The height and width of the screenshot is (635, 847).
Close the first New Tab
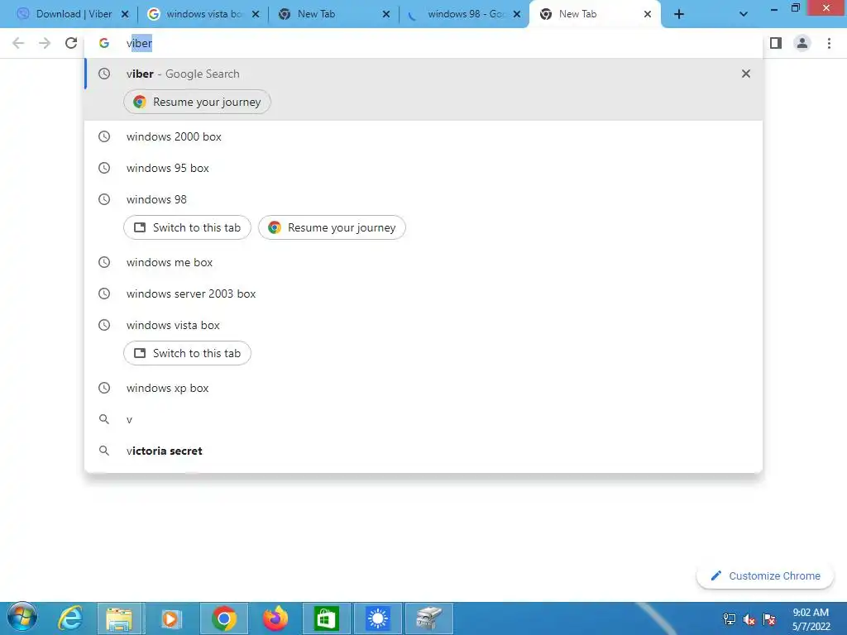[386, 15]
